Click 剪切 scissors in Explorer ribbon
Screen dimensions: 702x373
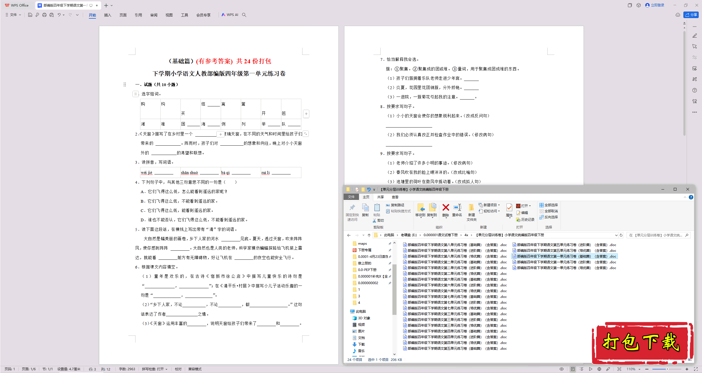point(378,221)
